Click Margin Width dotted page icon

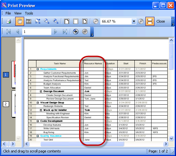coord(76,21)
